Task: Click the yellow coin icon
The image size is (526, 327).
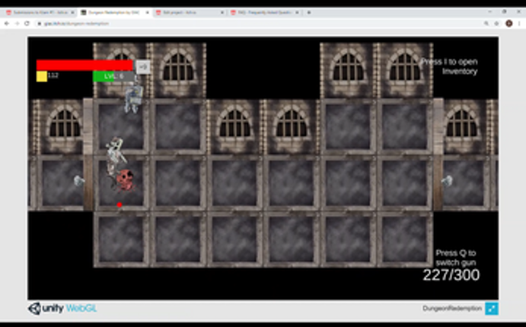Action: (42, 76)
